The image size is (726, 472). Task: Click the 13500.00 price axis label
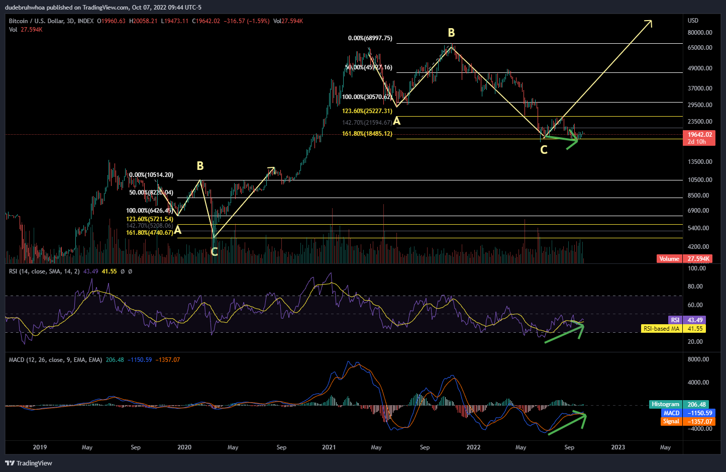pyautogui.click(x=700, y=162)
